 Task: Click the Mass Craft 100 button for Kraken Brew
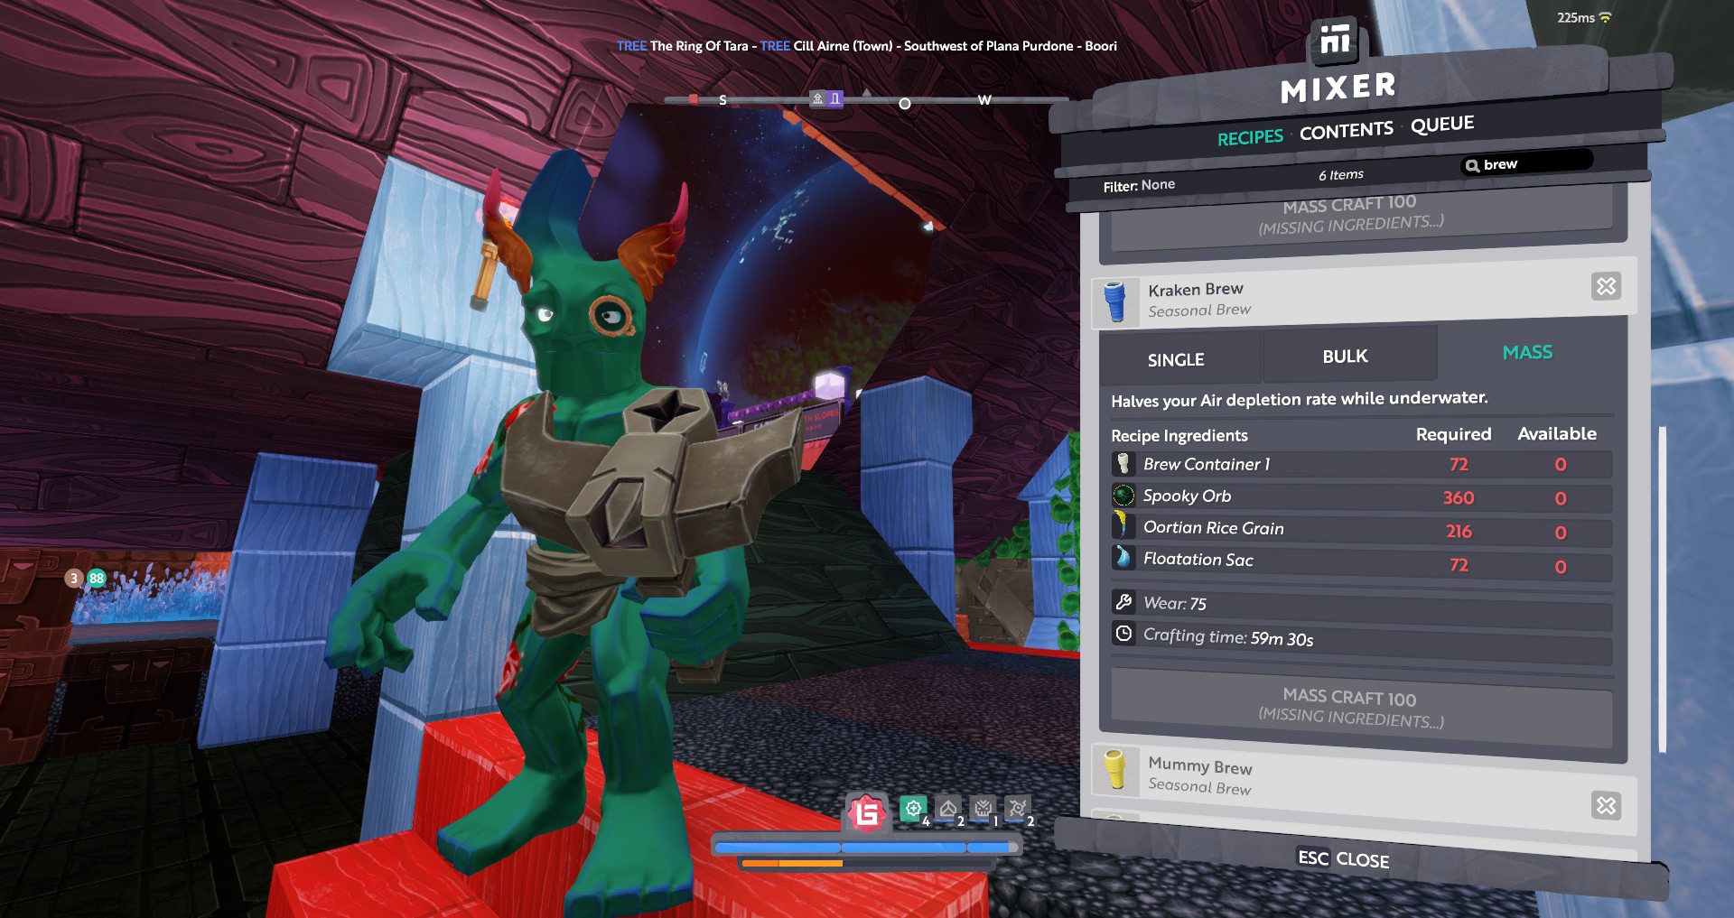[x=1351, y=707]
